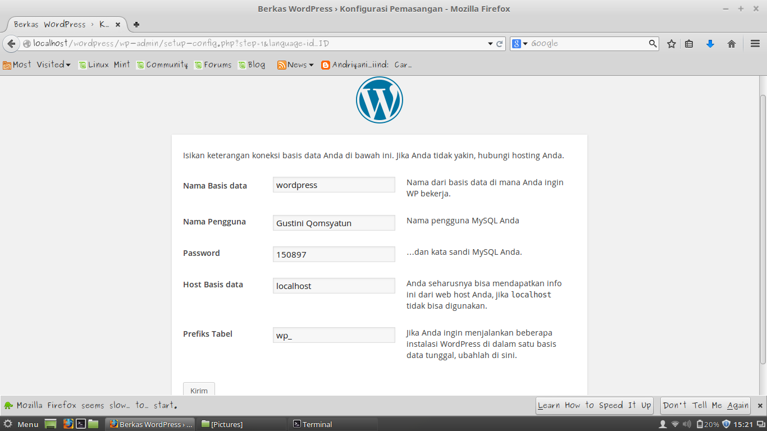Click the page vertical scrollbar
The height and width of the screenshot is (431, 767).
point(763,230)
